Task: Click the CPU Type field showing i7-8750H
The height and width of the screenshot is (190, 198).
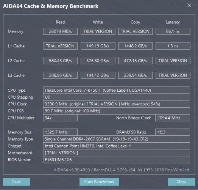Action: [117, 90]
